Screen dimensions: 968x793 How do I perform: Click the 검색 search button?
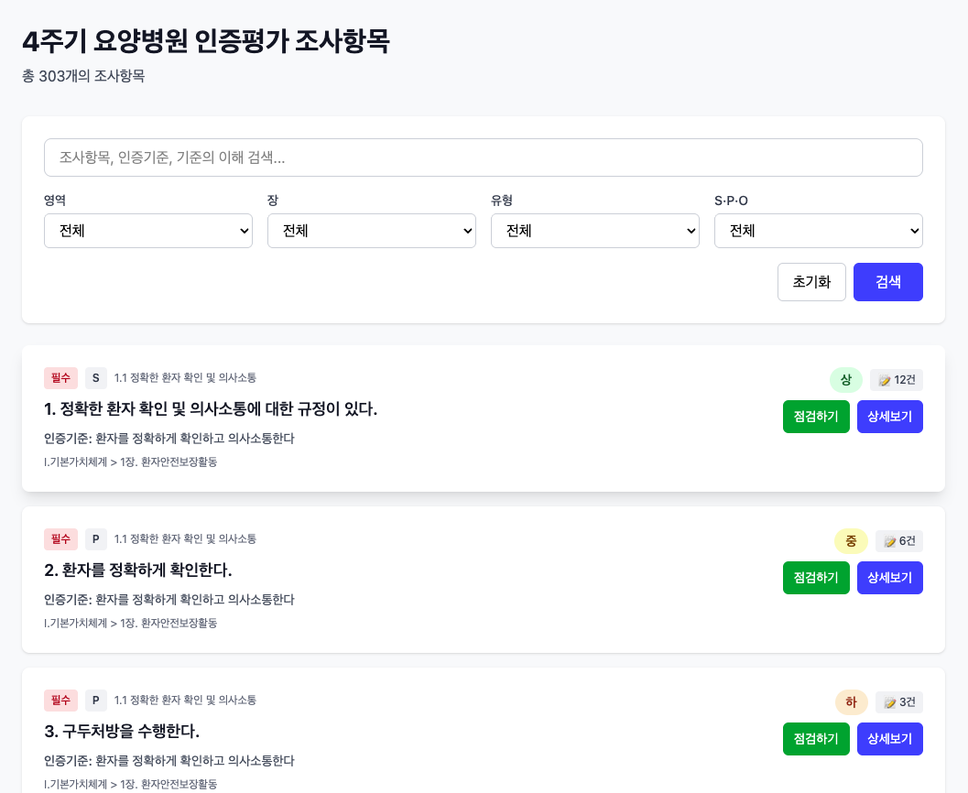(887, 282)
